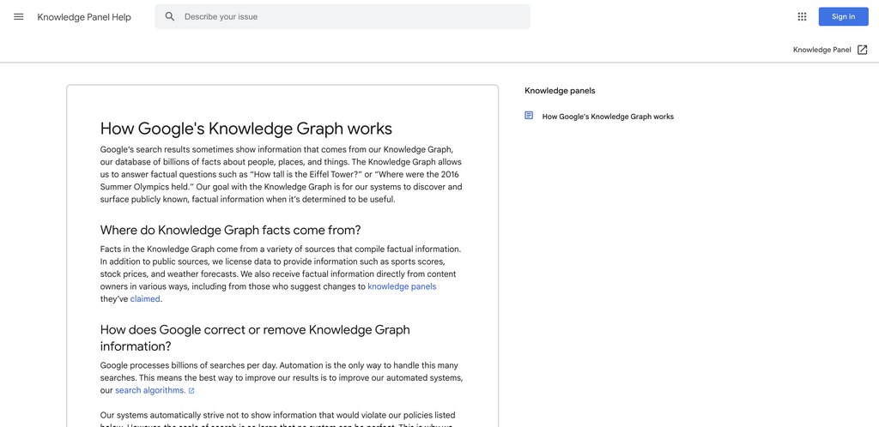The image size is (879, 427).
Task: Click the paragraph starting Facts in the Knowledge Graph
Action: 282,274
